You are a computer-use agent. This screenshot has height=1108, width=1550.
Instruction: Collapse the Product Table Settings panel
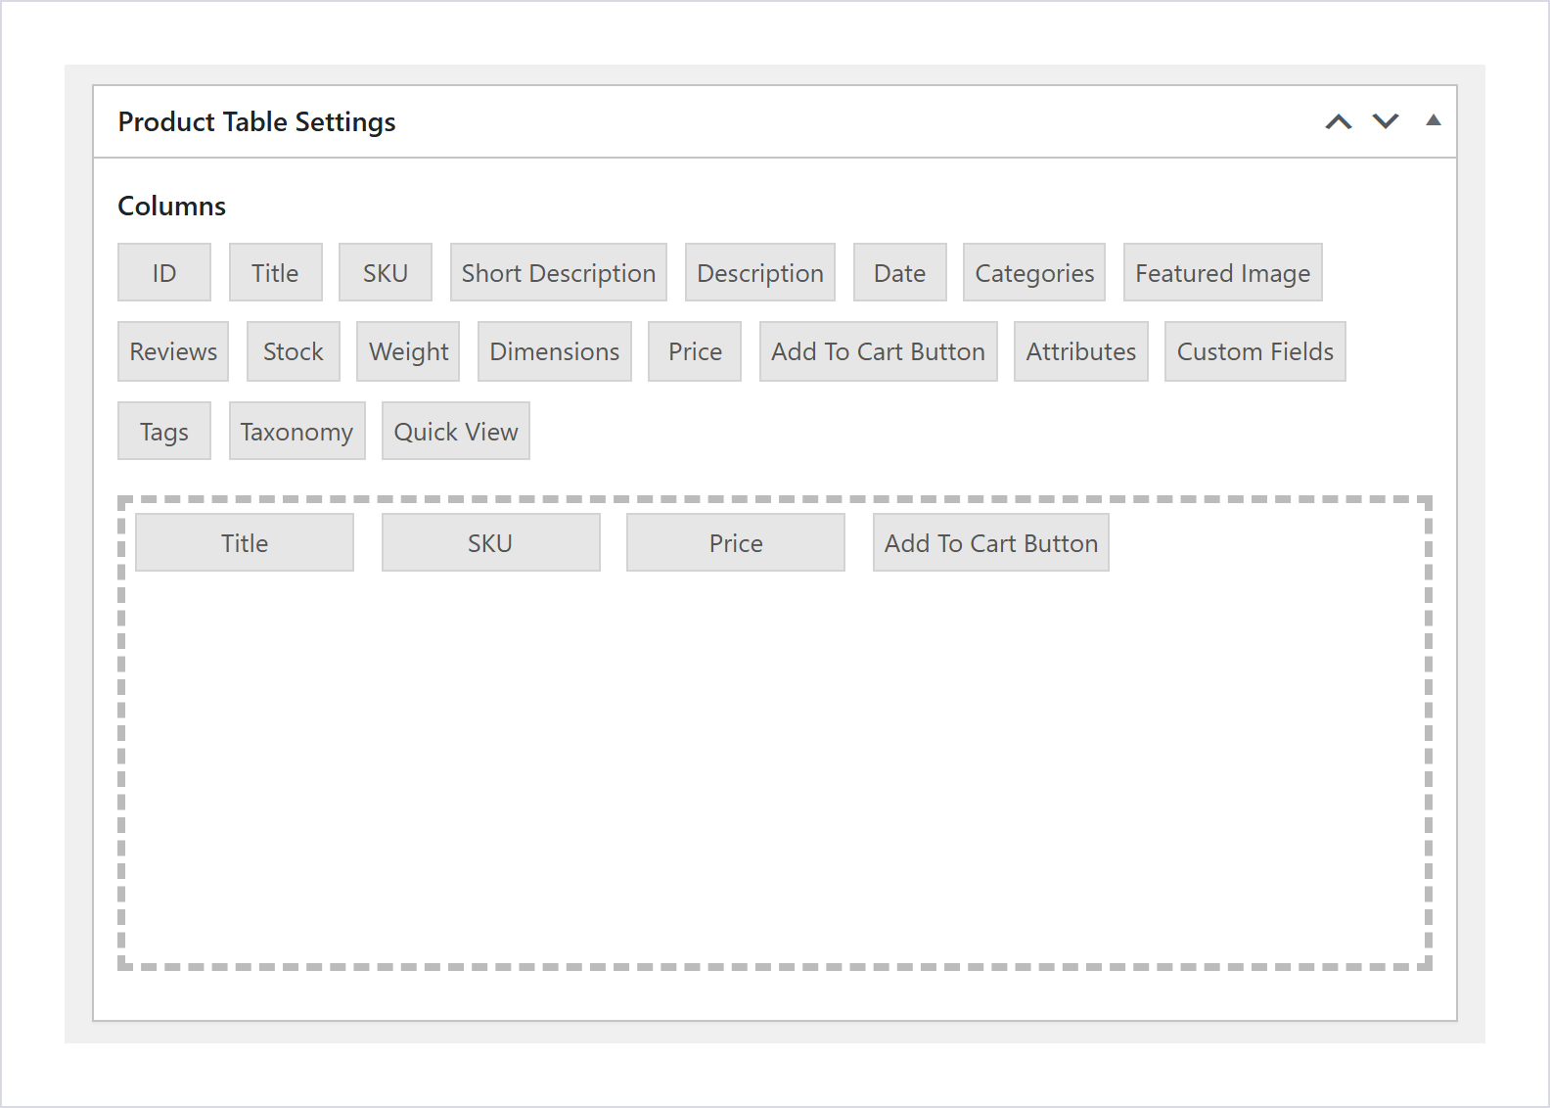1434,120
